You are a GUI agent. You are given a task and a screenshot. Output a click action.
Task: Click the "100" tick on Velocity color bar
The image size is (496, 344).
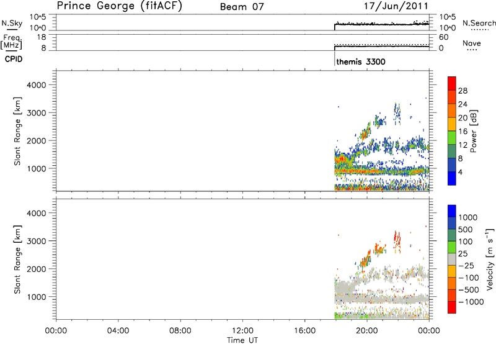coord(465,242)
